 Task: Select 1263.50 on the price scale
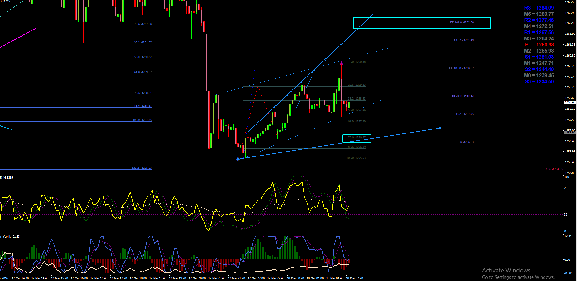570,2
